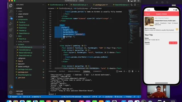Click Prettier status bar item
The image size is (182, 102).
128,97
